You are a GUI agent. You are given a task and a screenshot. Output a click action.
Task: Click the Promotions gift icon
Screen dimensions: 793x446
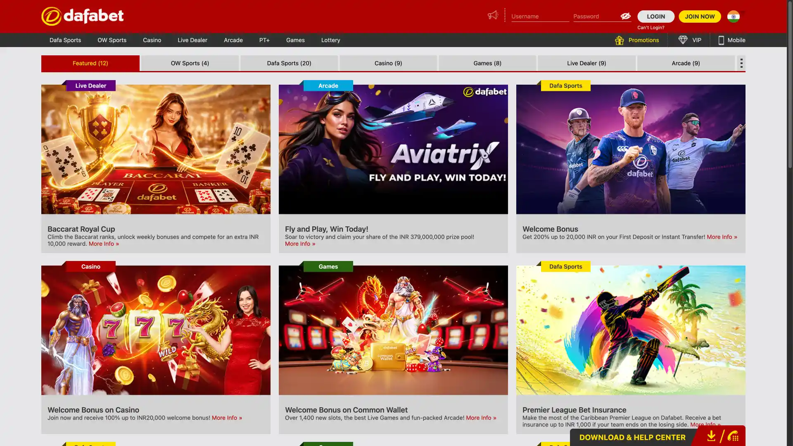[x=619, y=40]
